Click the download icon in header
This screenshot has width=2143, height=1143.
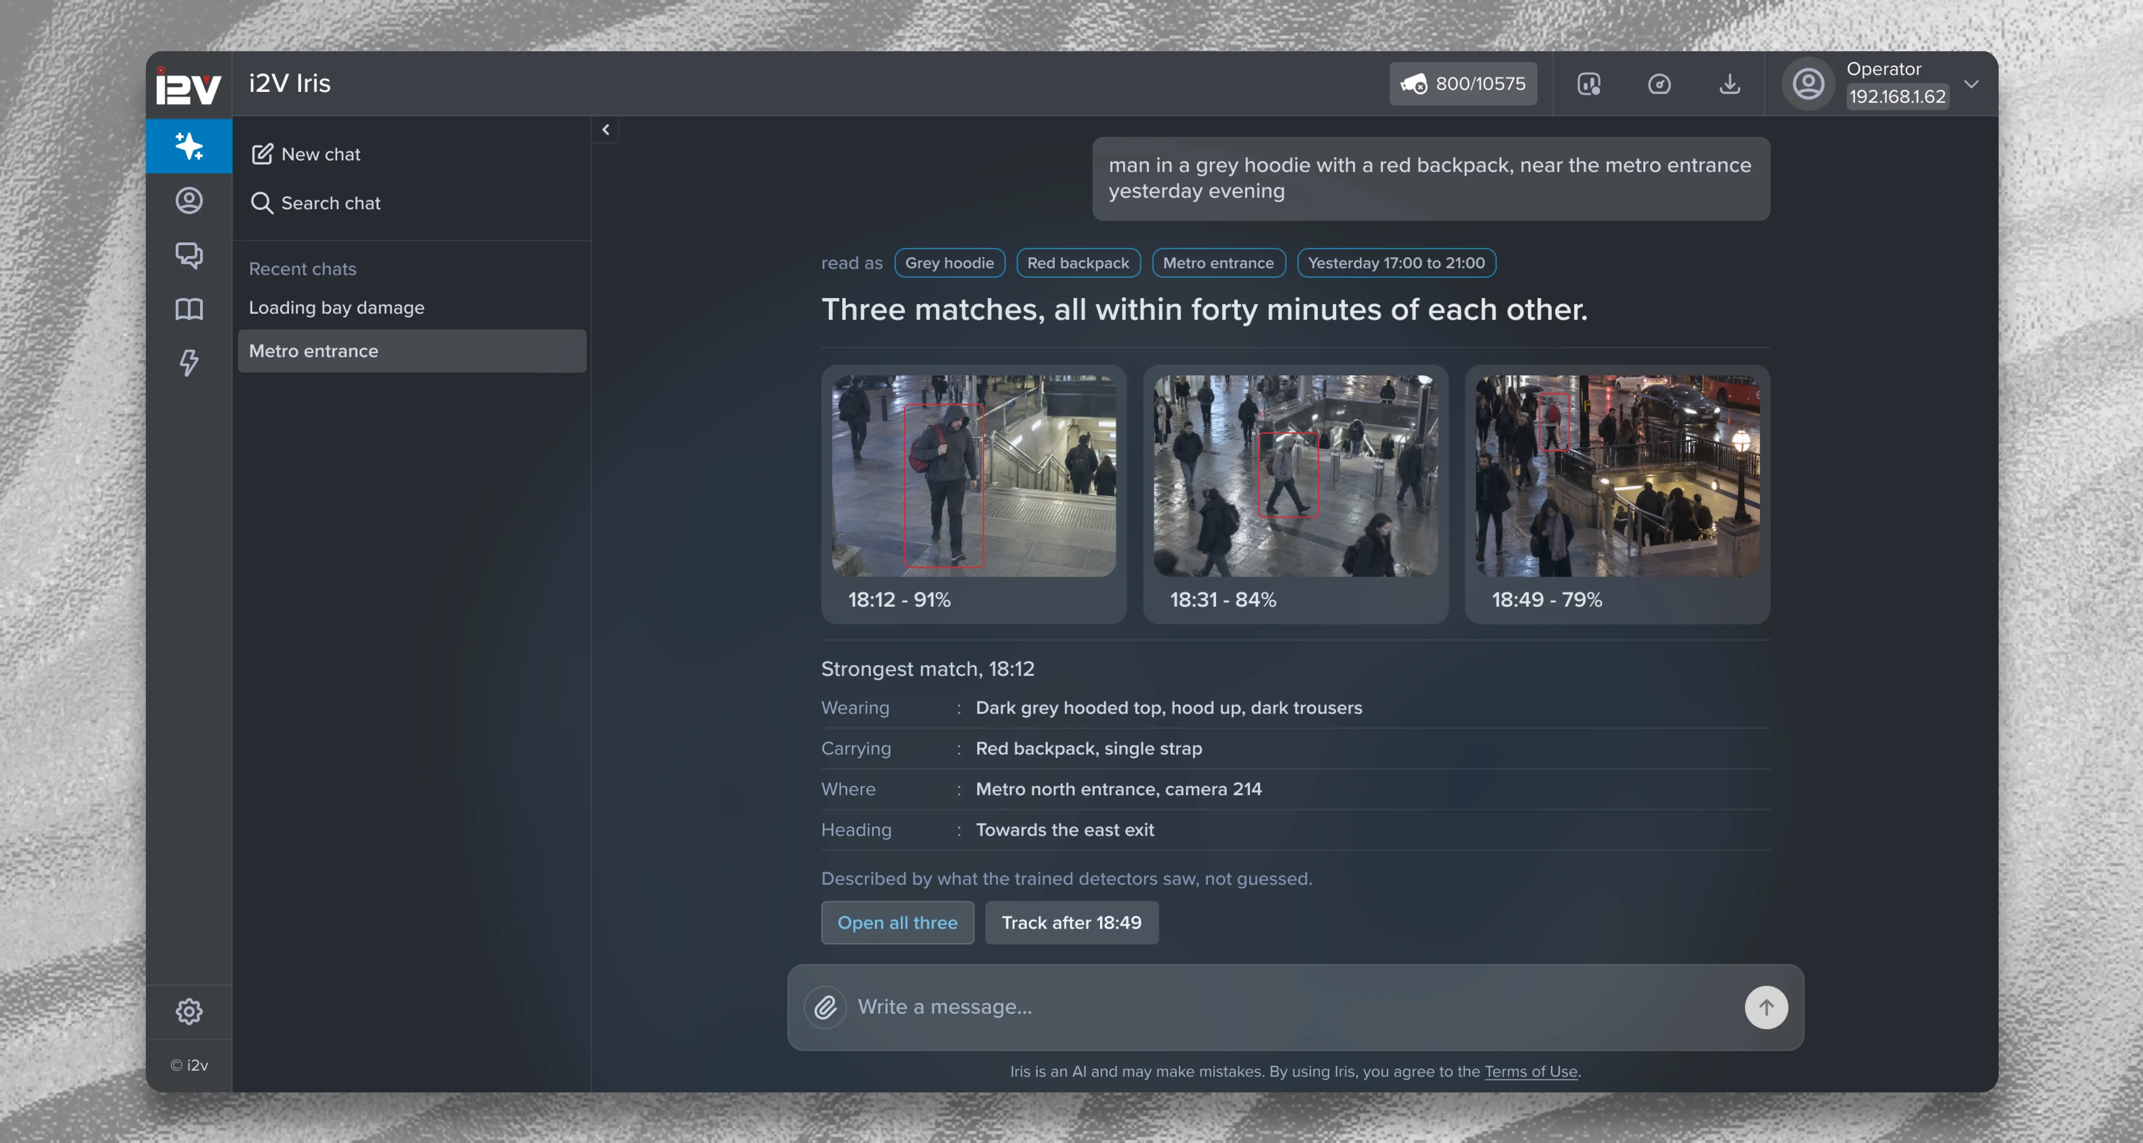point(1730,84)
